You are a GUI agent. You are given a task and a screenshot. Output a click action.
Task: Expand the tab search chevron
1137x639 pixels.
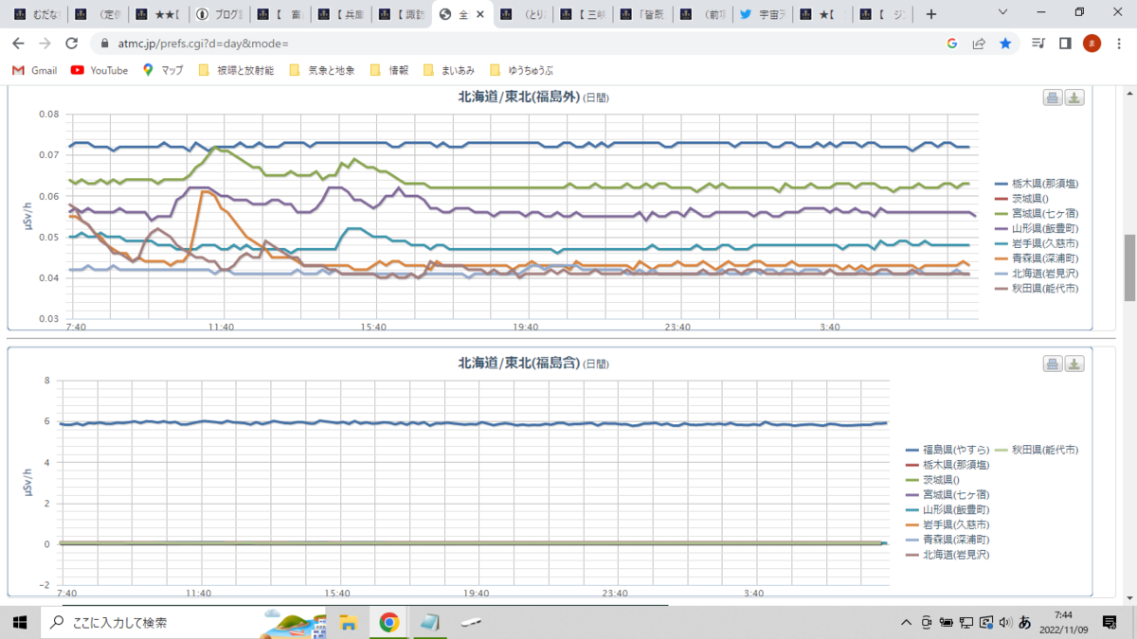tap(1004, 13)
